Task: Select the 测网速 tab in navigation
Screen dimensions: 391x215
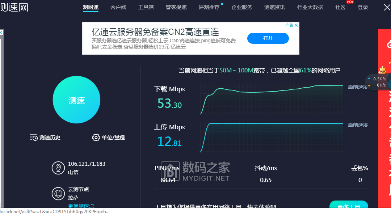Action: tap(91, 7)
